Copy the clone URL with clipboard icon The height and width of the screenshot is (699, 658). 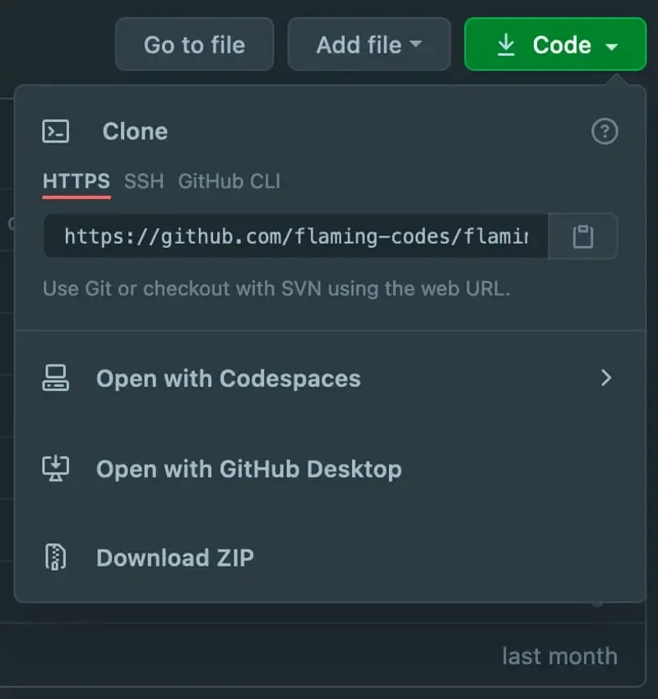pyautogui.click(x=583, y=236)
